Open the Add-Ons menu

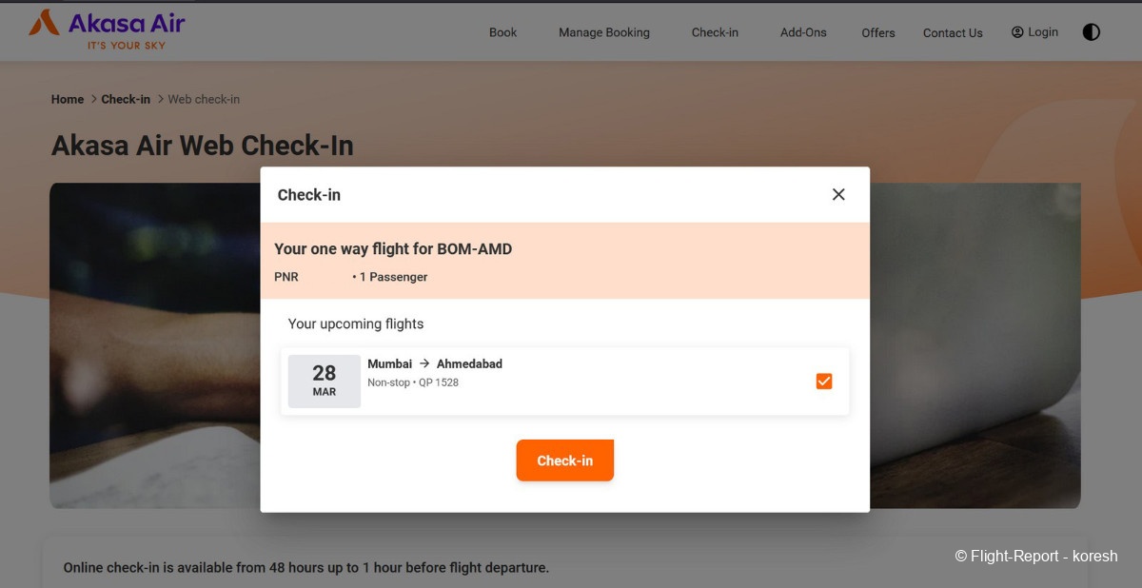803,32
